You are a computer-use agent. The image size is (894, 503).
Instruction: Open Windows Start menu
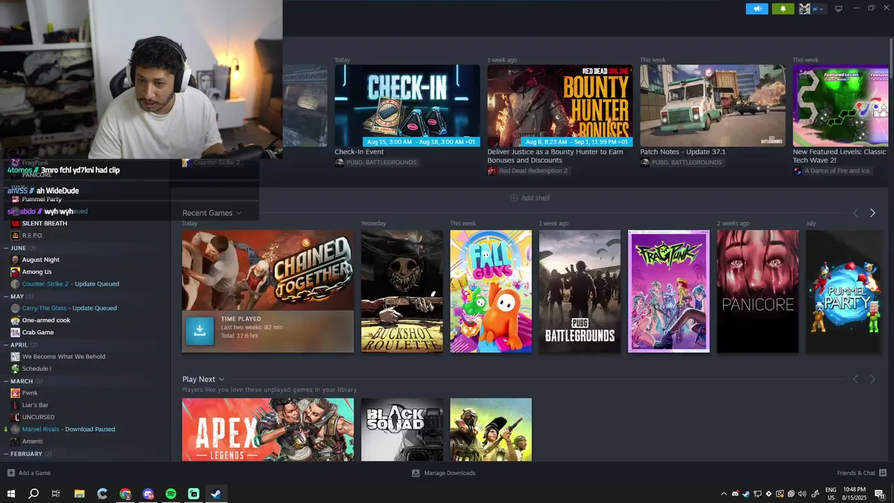coord(11,494)
